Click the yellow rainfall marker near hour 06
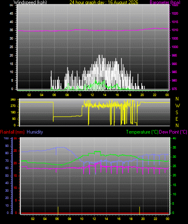Screen dimensions: 188x224 pyautogui.click(x=58, y=210)
